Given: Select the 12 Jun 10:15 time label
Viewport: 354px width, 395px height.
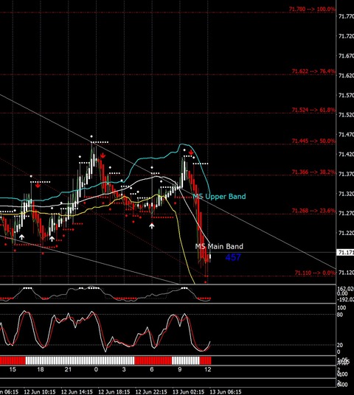Looking at the screenshot, I should coord(40,392).
